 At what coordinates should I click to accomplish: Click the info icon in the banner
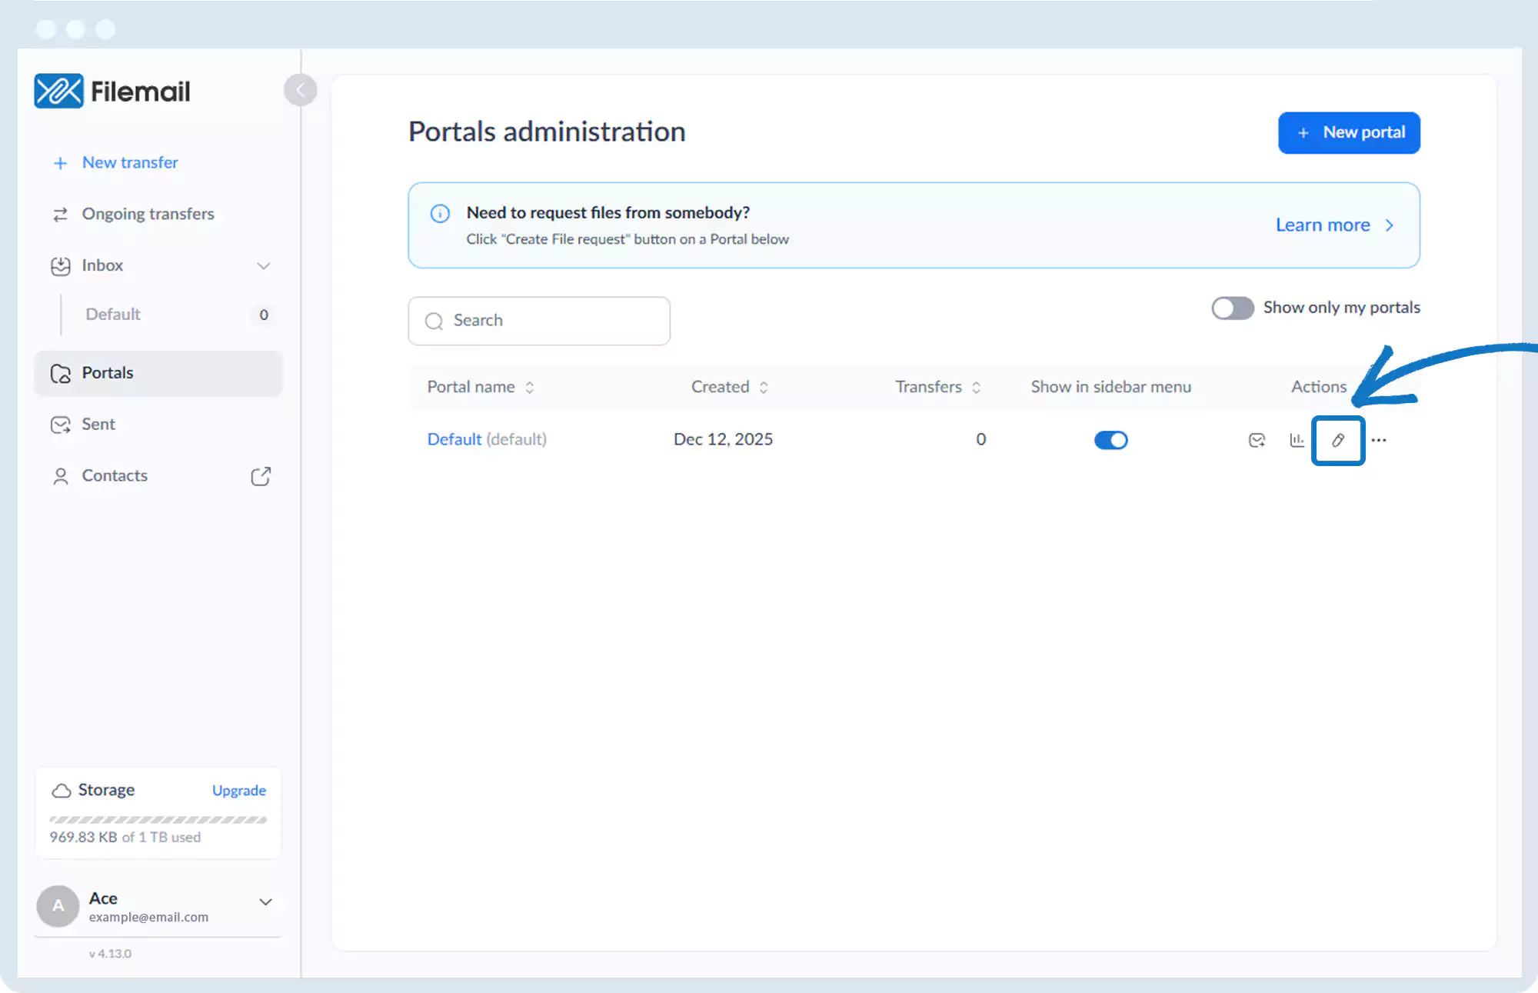click(440, 213)
